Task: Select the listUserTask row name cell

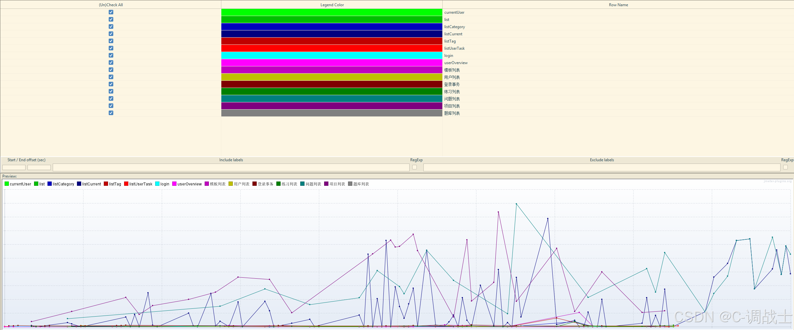Action: [x=618, y=48]
